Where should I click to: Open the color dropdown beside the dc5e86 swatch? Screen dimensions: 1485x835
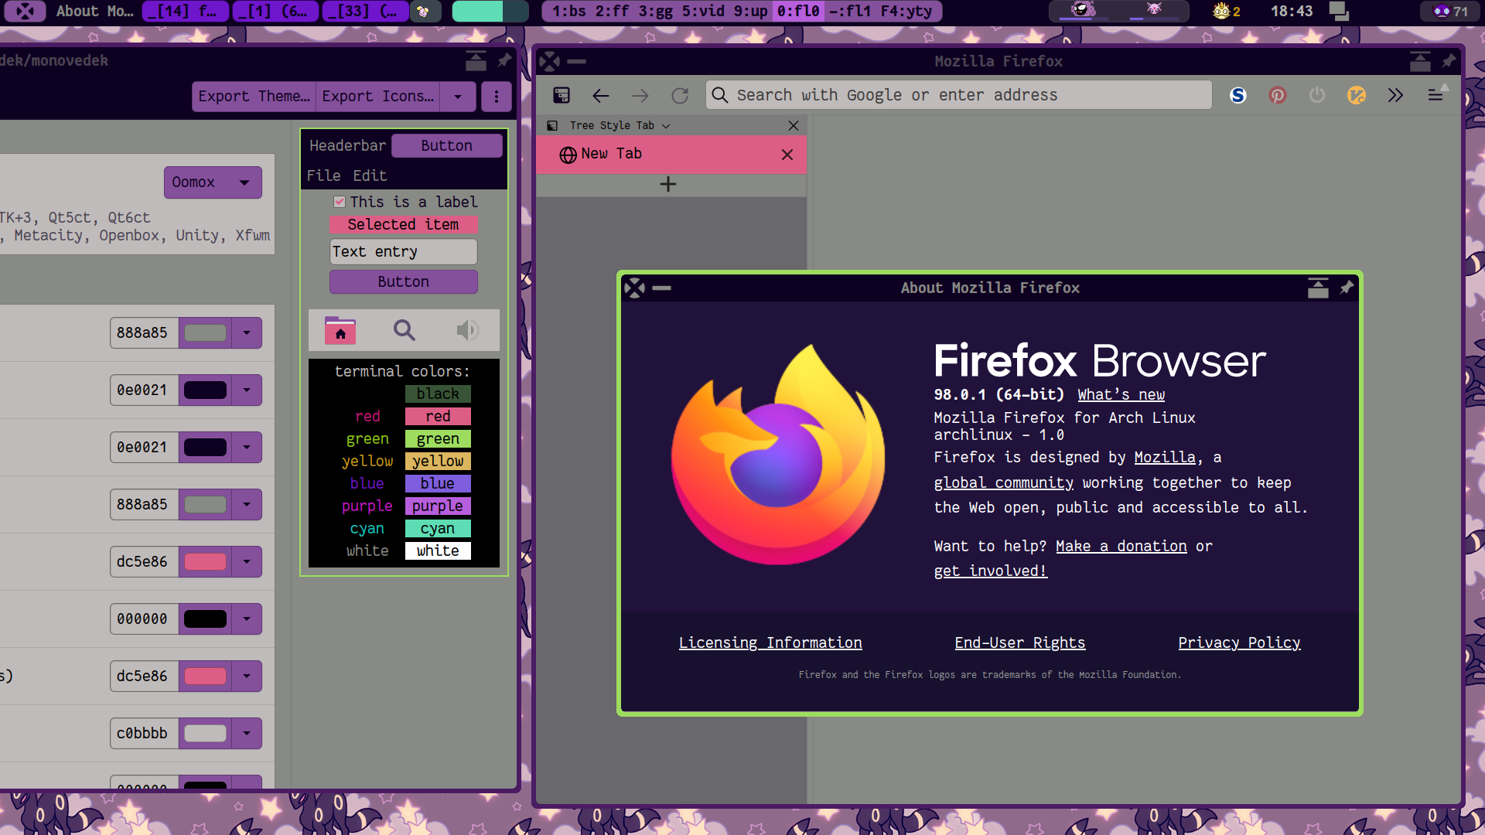click(247, 561)
